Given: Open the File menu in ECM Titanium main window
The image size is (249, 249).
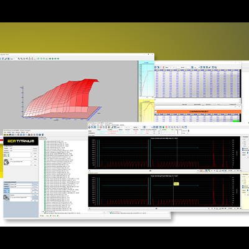Looking at the screenshot, I should (x=5, y=132).
